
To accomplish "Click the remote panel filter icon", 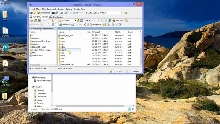I will point(82,21).
